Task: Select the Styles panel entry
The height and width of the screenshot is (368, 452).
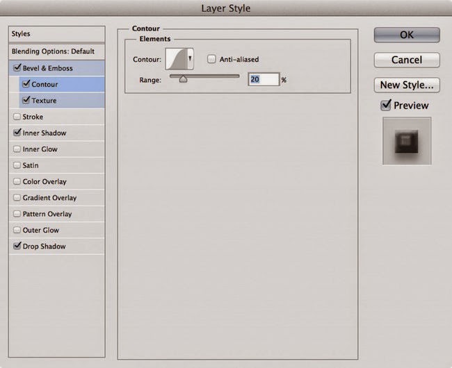Action: tap(57, 34)
